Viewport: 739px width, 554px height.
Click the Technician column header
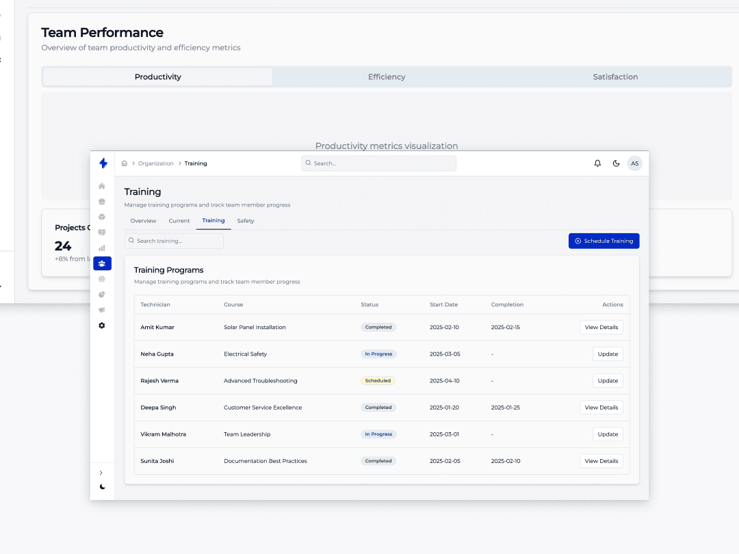tap(155, 305)
